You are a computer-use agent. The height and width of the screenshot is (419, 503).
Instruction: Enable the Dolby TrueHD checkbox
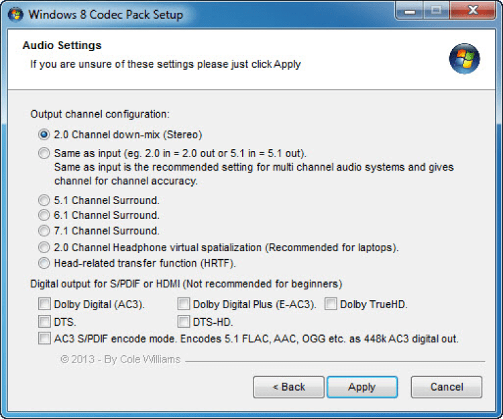(x=331, y=305)
